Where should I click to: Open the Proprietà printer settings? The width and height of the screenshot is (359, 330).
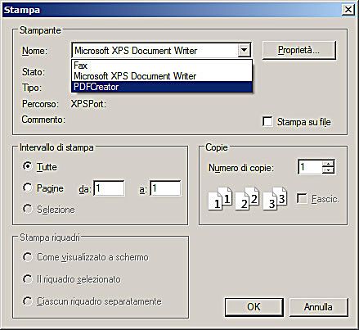298,50
